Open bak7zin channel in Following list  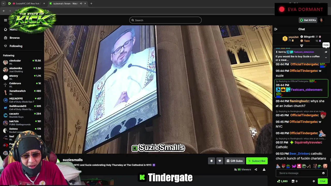pyautogui.click(x=22, y=123)
